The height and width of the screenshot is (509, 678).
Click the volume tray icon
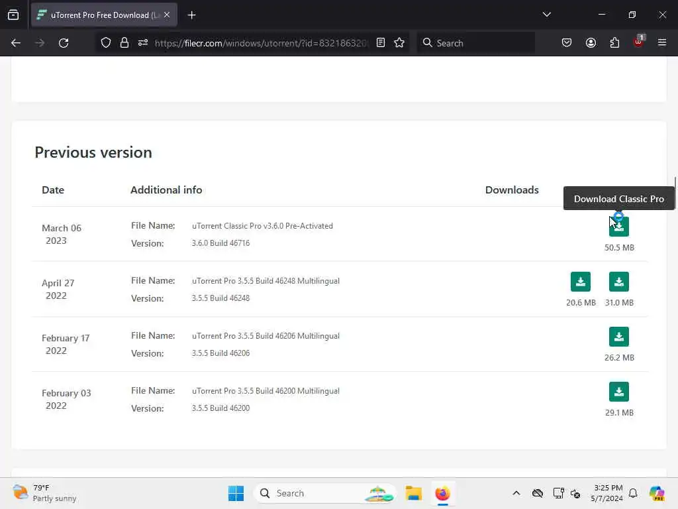tap(575, 493)
